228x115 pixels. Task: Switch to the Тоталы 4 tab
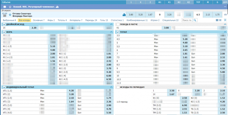point(62,20)
